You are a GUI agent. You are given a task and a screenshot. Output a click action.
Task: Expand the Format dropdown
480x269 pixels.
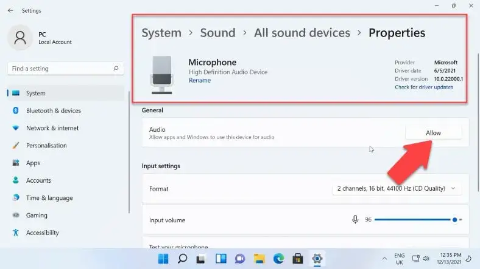(x=397, y=189)
